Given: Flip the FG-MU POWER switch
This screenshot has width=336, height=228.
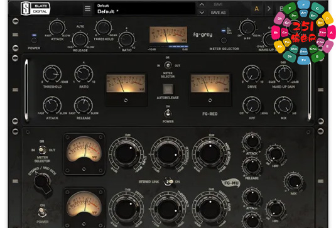Looking at the screenshot, I should click(x=42, y=212).
